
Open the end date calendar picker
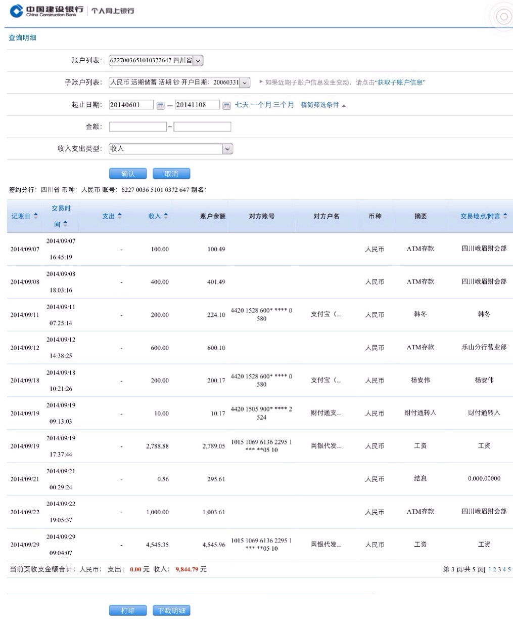pos(226,105)
